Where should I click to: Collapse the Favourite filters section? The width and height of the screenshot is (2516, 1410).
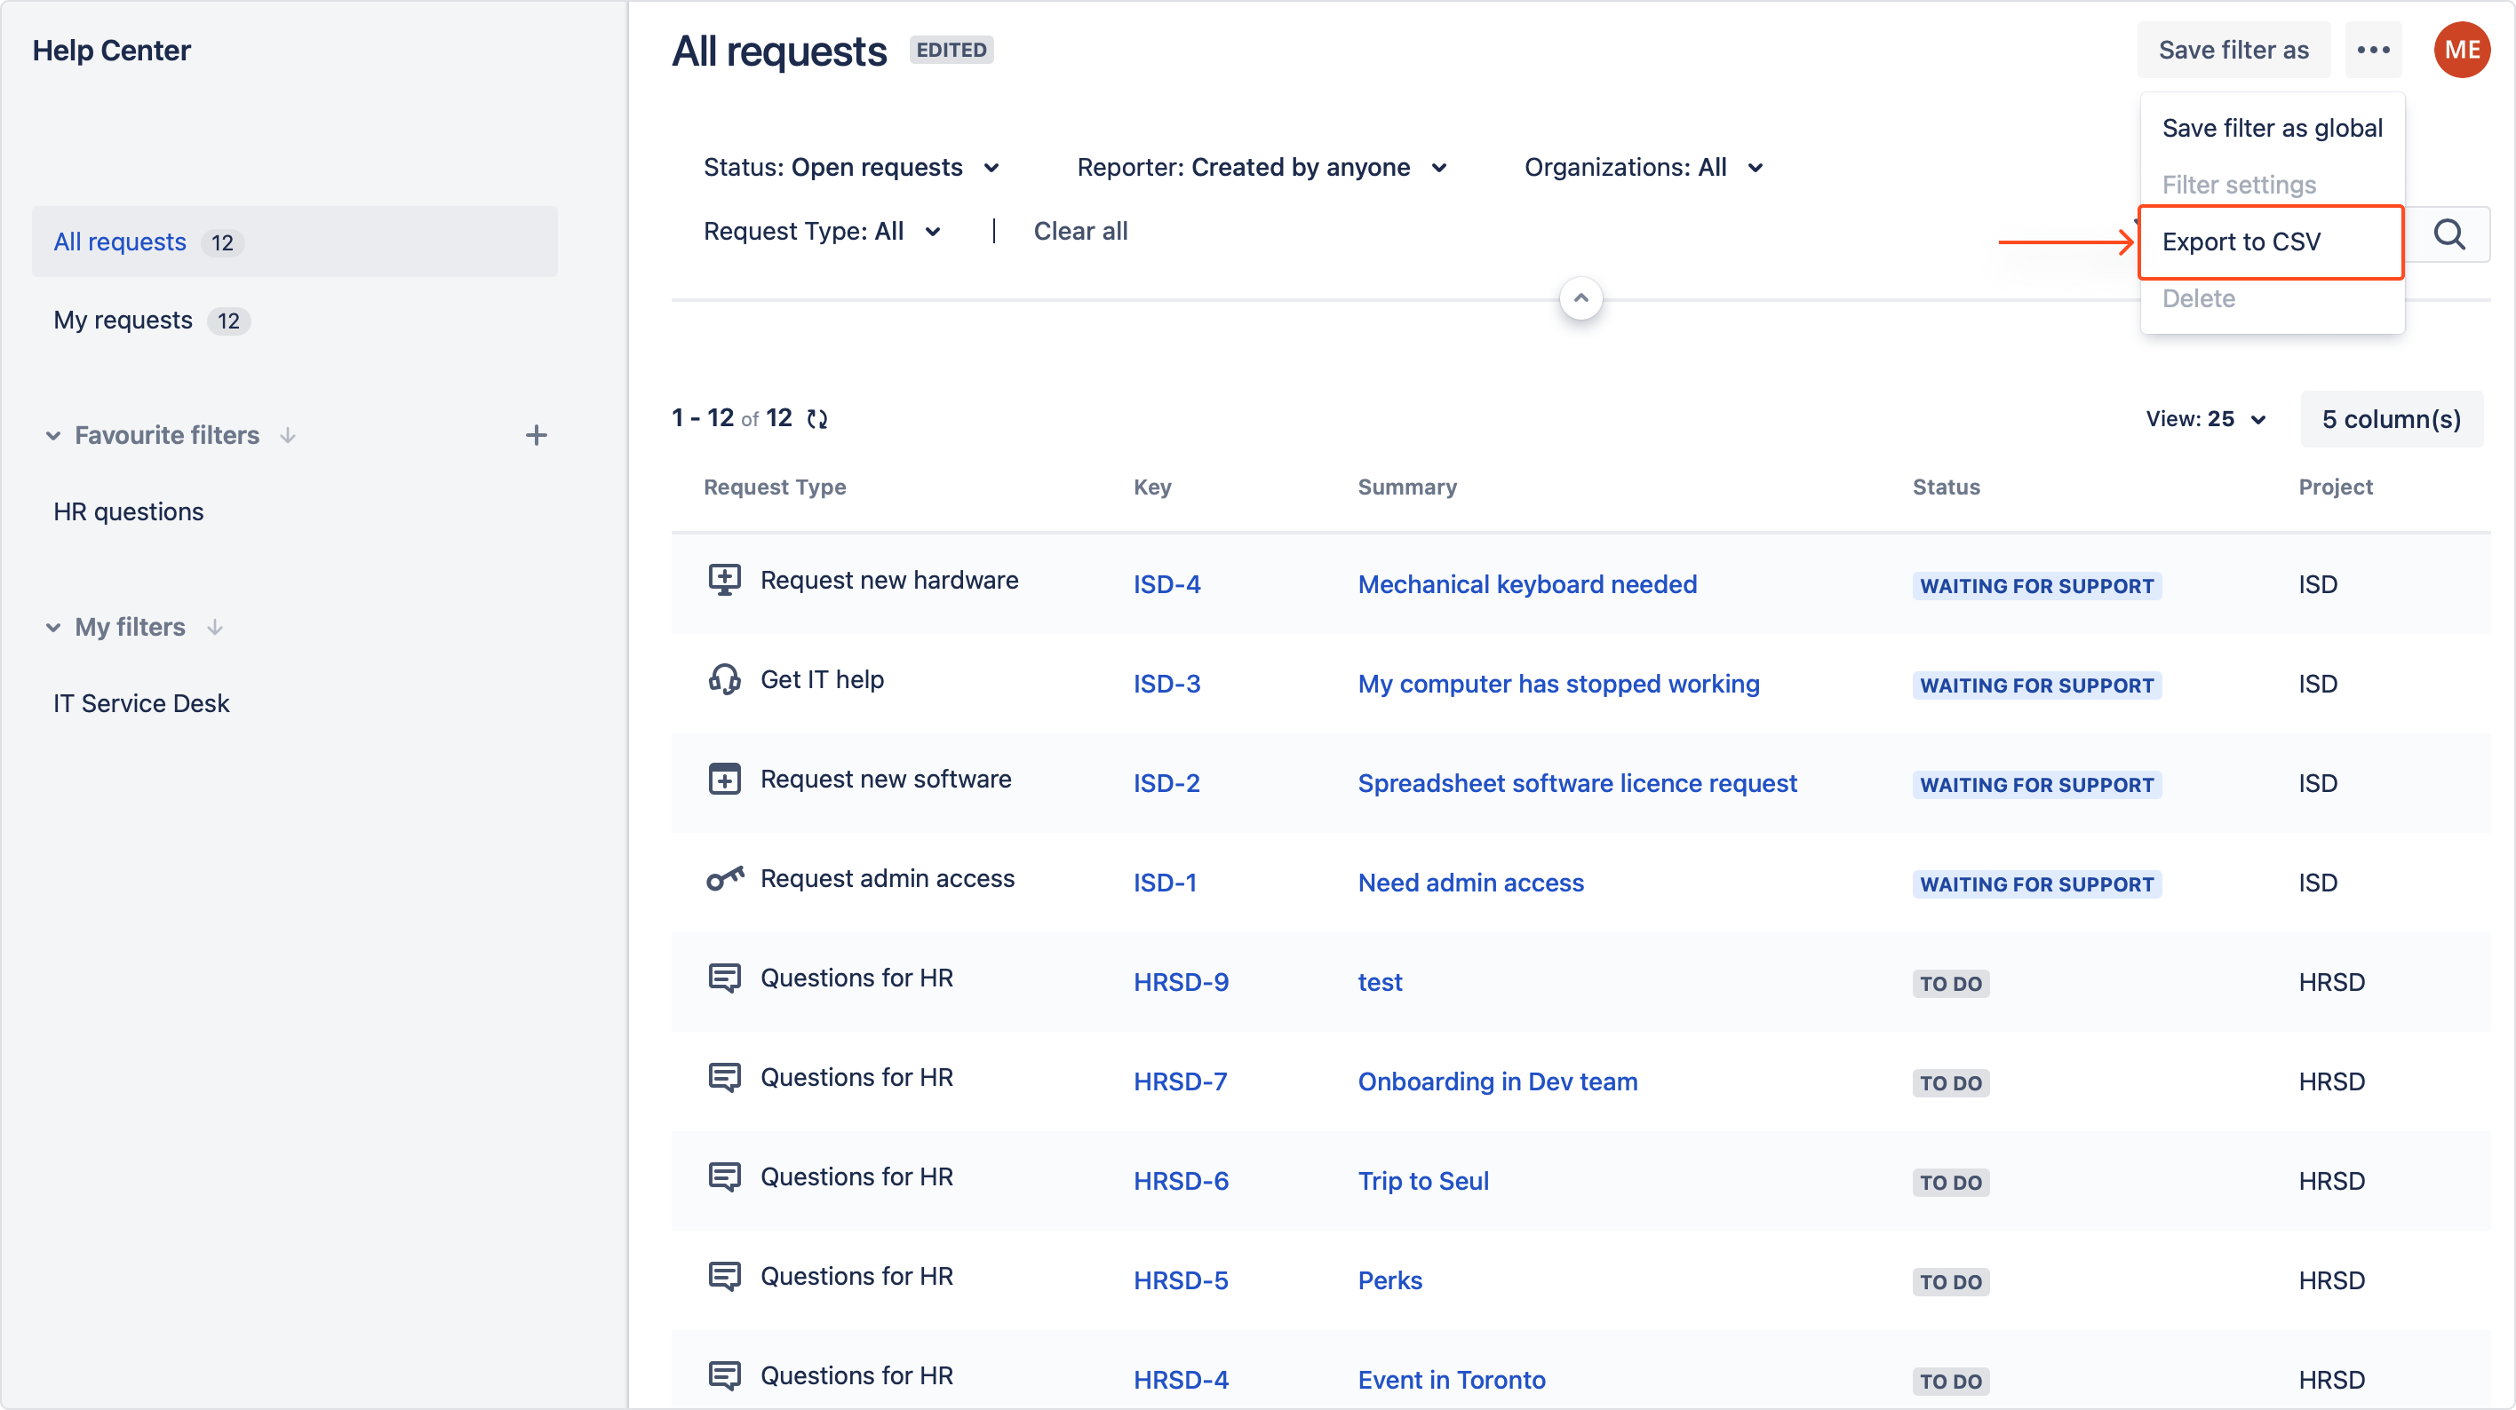click(52, 435)
